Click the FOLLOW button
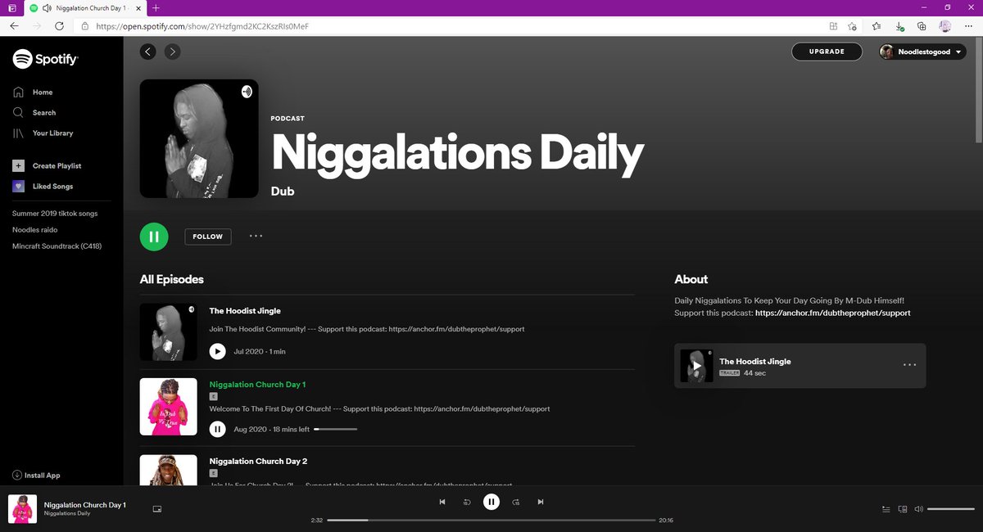Image resolution: width=983 pixels, height=532 pixels. tap(208, 237)
